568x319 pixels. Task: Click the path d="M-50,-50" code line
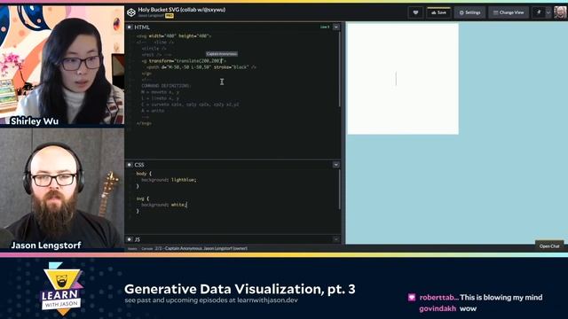click(x=201, y=67)
